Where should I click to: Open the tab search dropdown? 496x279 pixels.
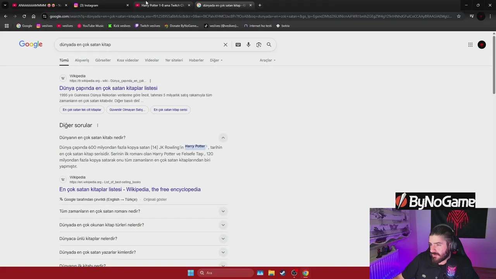(5, 5)
